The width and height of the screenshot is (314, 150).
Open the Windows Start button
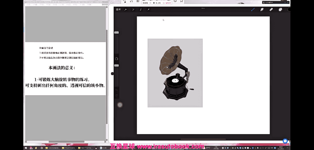pos(26,148)
